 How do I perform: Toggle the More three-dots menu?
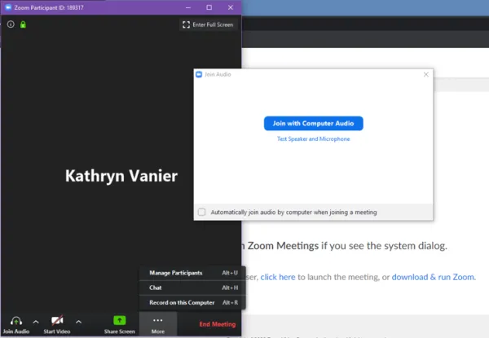tap(158, 325)
